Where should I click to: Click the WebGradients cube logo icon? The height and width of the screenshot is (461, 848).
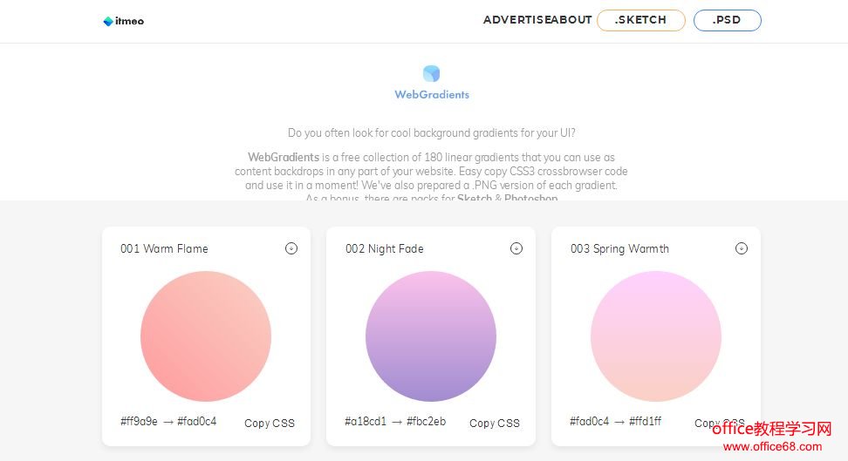click(x=431, y=73)
